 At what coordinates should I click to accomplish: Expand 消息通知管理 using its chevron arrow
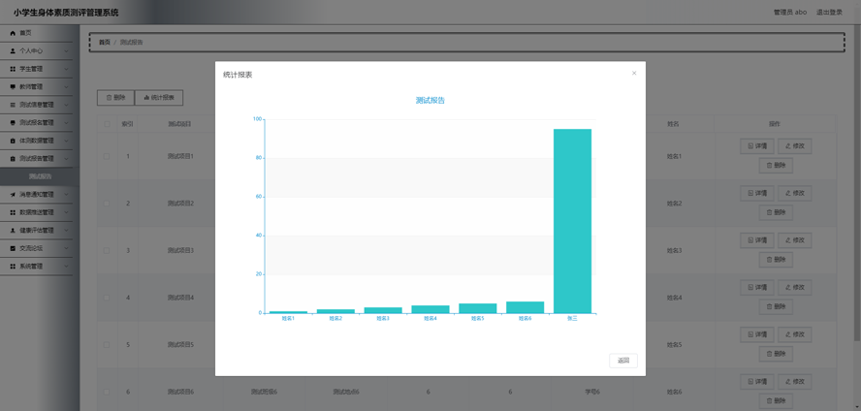(67, 194)
